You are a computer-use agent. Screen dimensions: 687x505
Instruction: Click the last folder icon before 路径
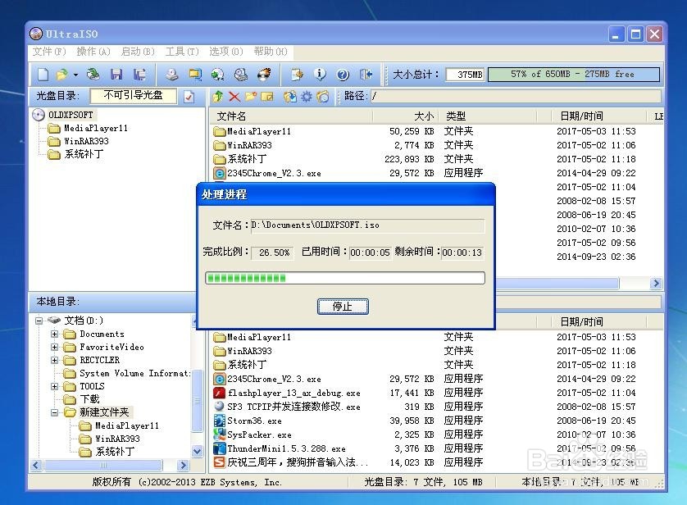click(x=322, y=97)
